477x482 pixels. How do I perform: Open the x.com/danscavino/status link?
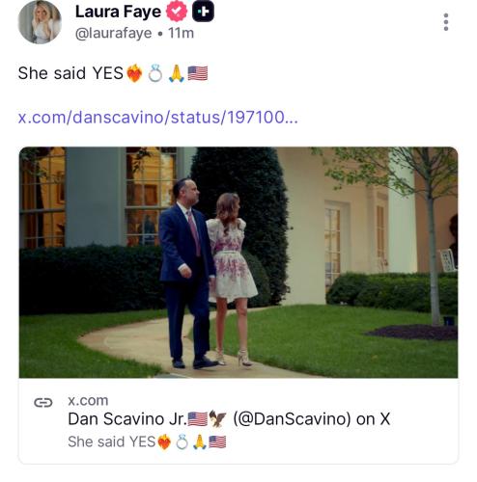[157, 118]
